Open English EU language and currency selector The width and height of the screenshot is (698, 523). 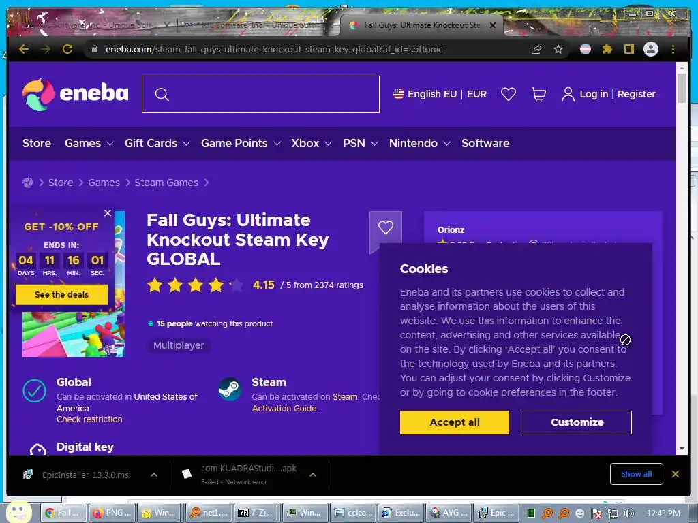440,94
